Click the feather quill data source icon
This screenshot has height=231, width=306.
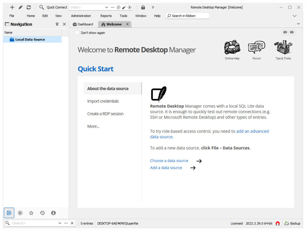[159, 94]
